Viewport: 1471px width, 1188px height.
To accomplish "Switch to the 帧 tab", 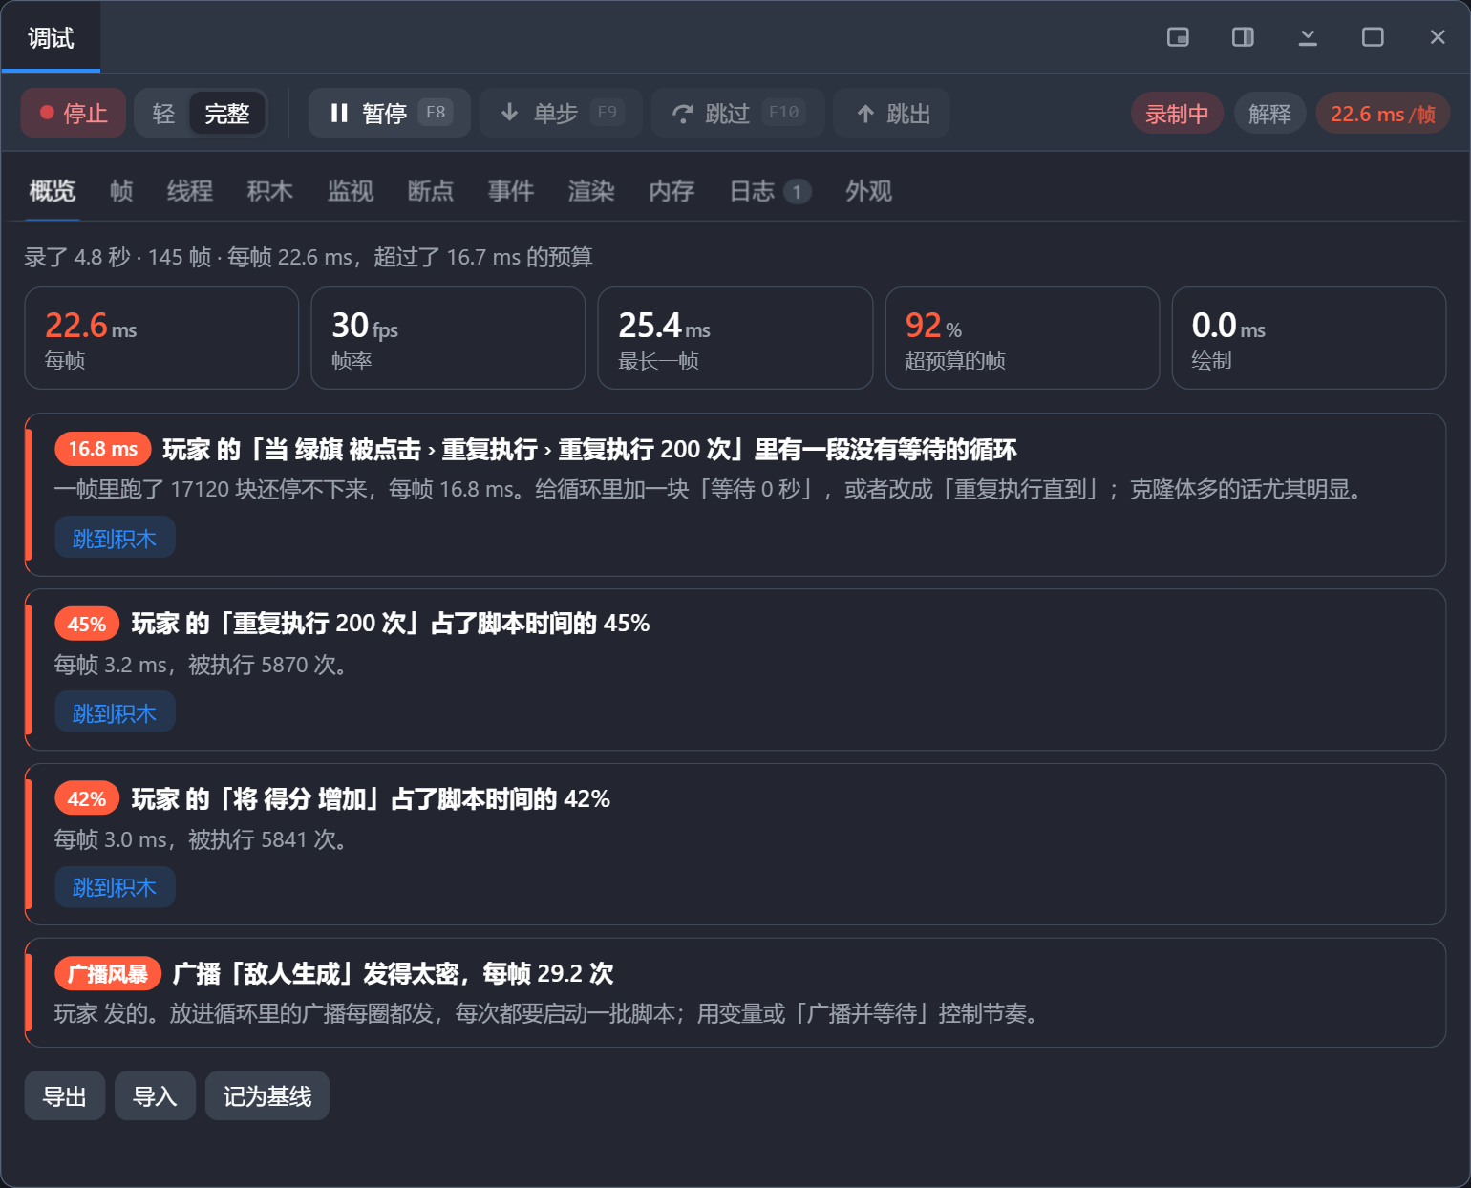I will (x=121, y=191).
